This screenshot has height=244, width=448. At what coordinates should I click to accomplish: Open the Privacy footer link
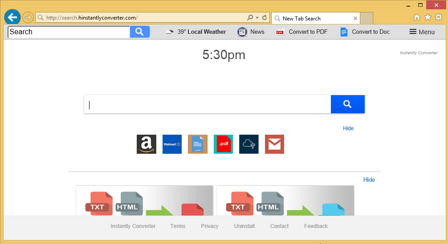pyautogui.click(x=209, y=226)
